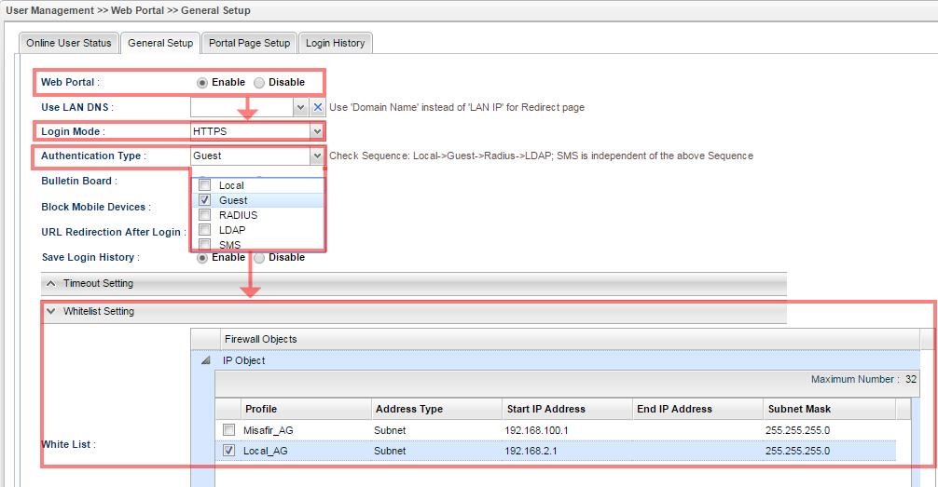938x487 pixels.
Task: Select Enable radio for Web Portal
Action: 202,83
